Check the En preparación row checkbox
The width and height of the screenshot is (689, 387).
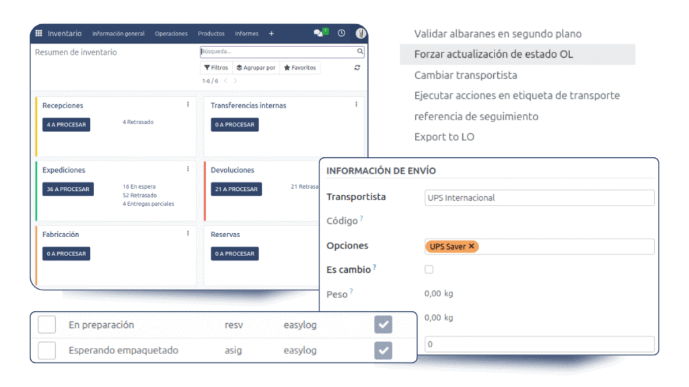[x=46, y=325]
